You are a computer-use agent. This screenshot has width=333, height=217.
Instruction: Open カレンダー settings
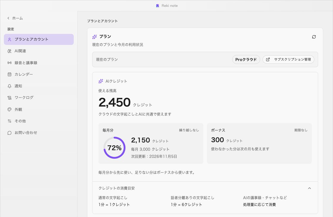(39, 74)
